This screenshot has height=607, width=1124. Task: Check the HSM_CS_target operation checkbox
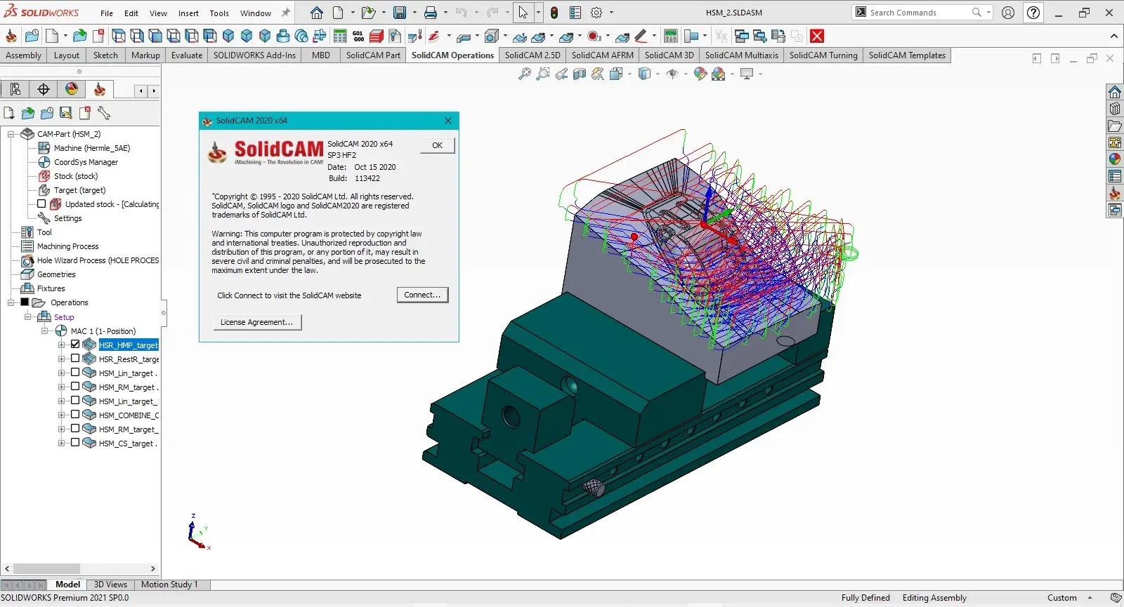pos(75,443)
